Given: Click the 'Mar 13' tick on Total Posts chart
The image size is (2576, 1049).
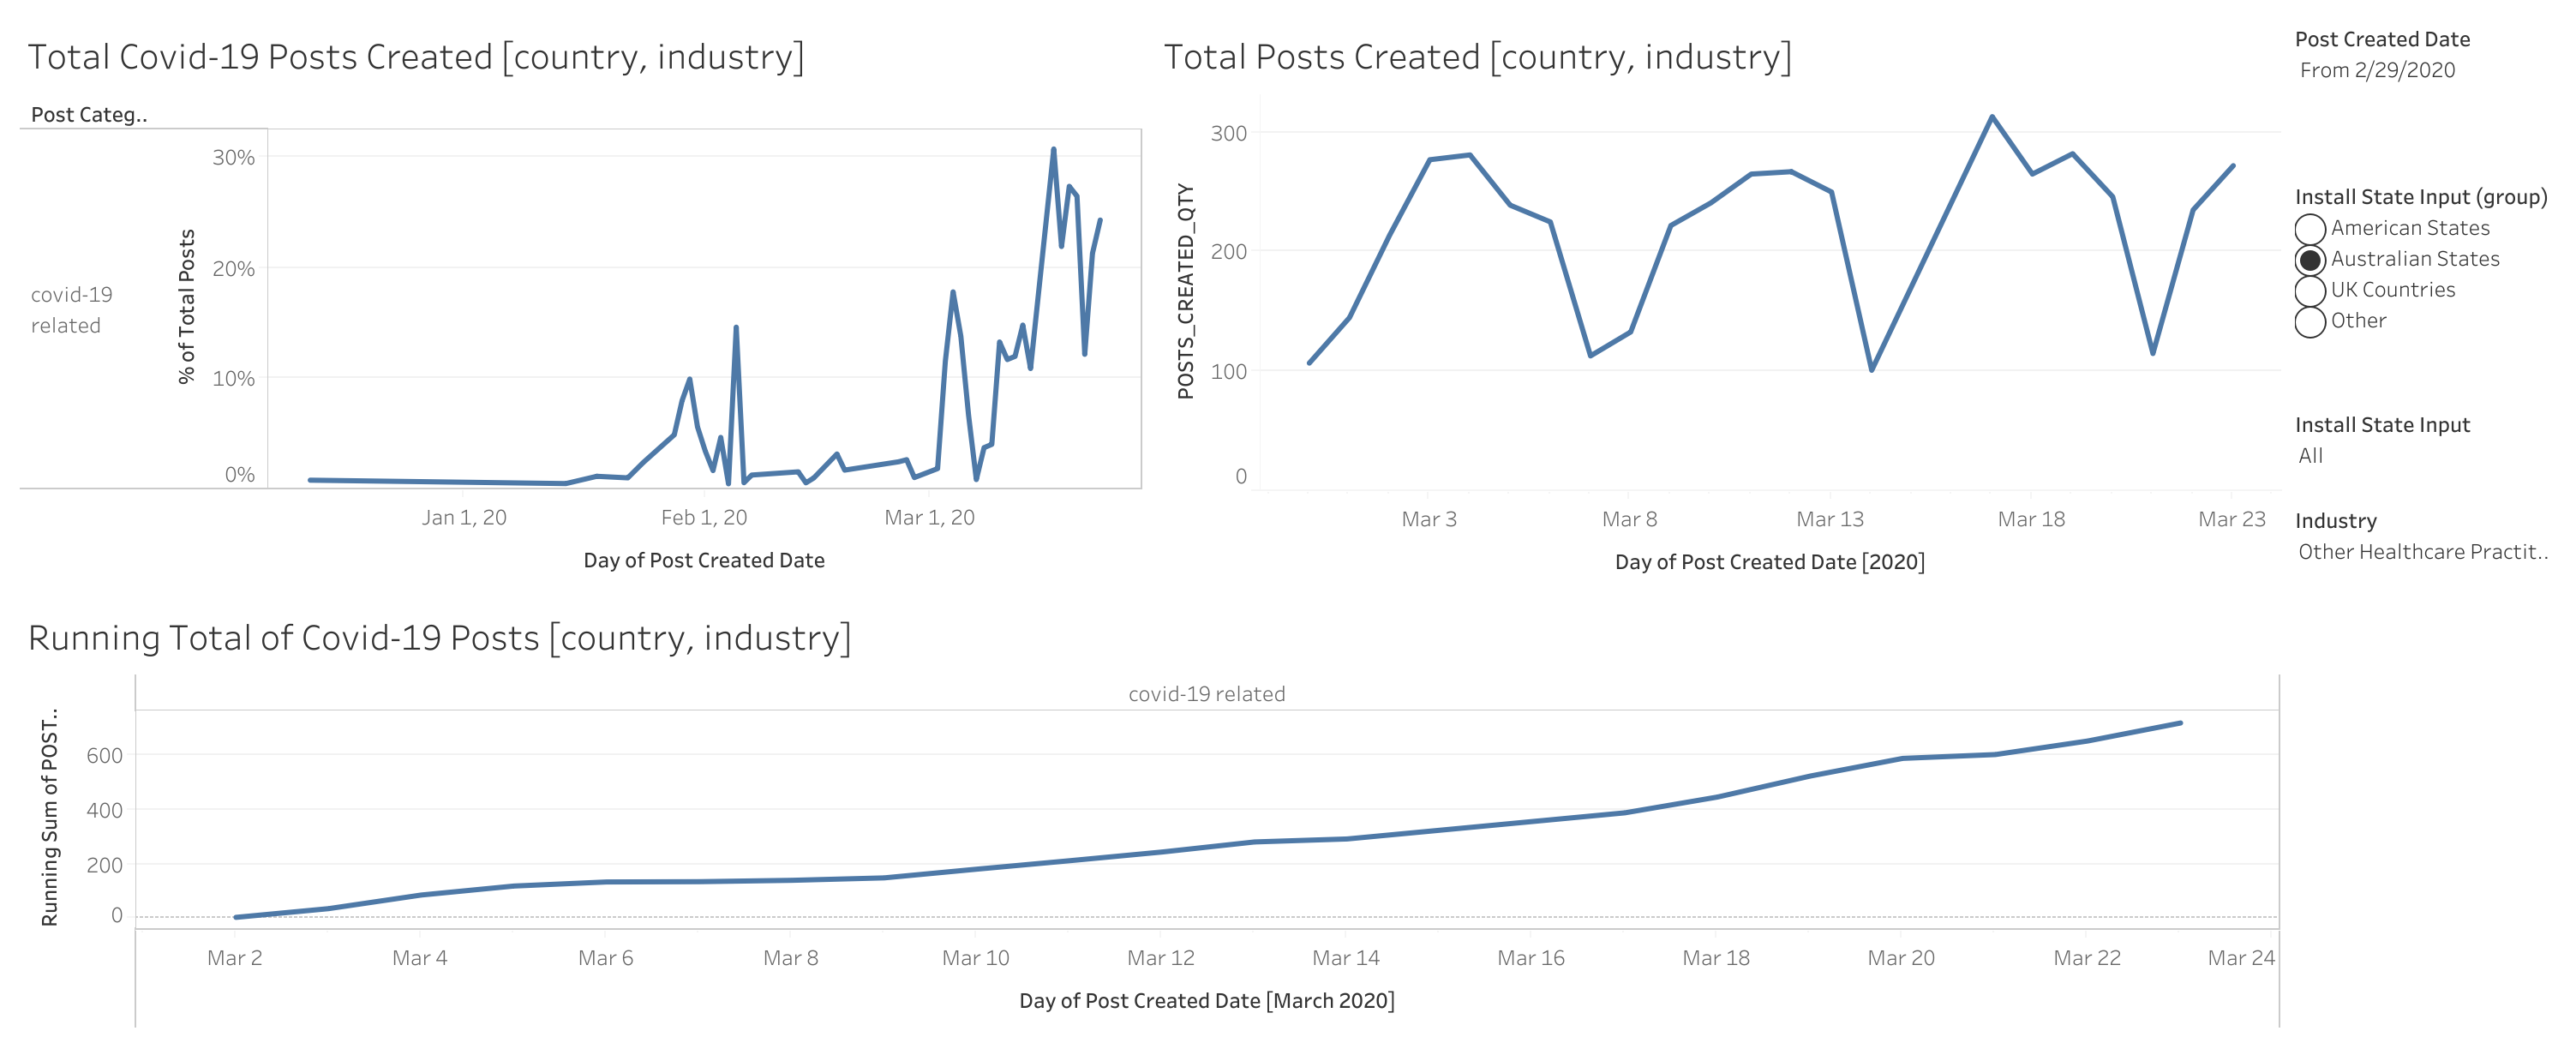Looking at the screenshot, I should click(1830, 520).
